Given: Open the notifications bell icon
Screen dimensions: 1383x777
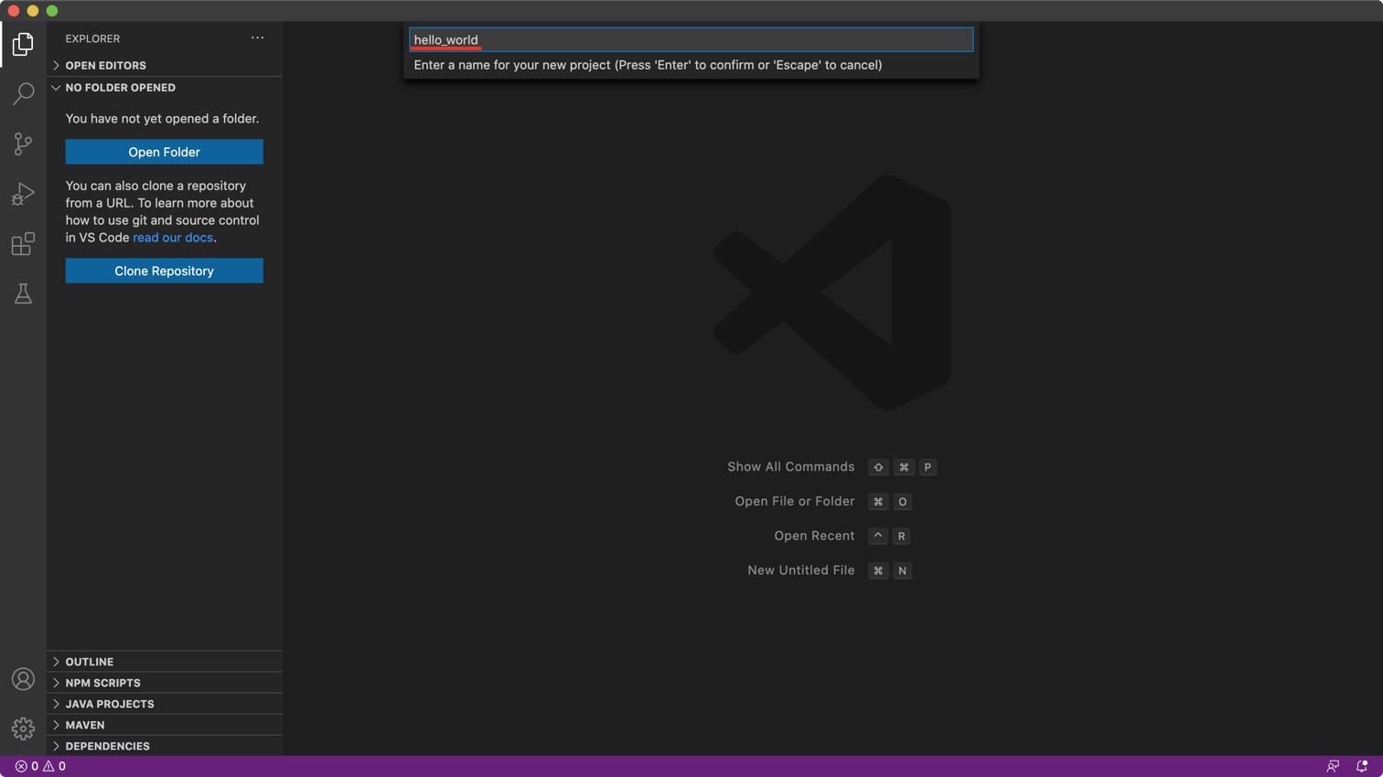Looking at the screenshot, I should pyautogui.click(x=1362, y=766).
